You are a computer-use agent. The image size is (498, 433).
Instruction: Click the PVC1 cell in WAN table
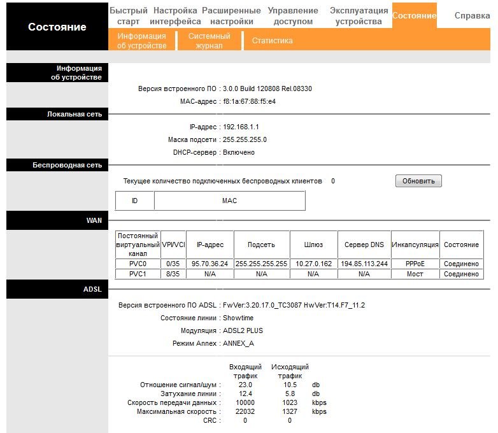(138, 274)
